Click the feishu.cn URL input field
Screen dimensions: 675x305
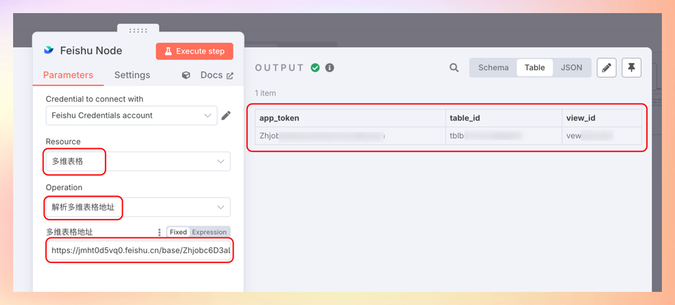coord(140,251)
